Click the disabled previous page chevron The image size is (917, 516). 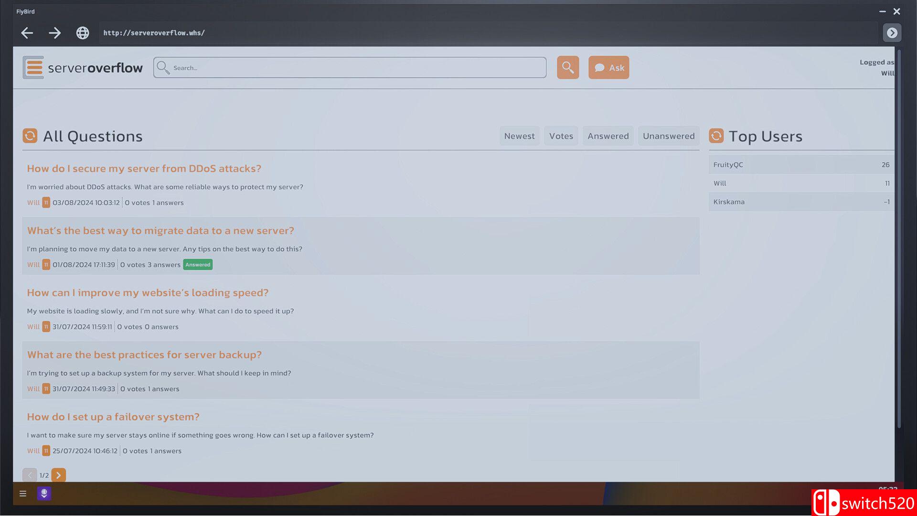pyautogui.click(x=30, y=475)
